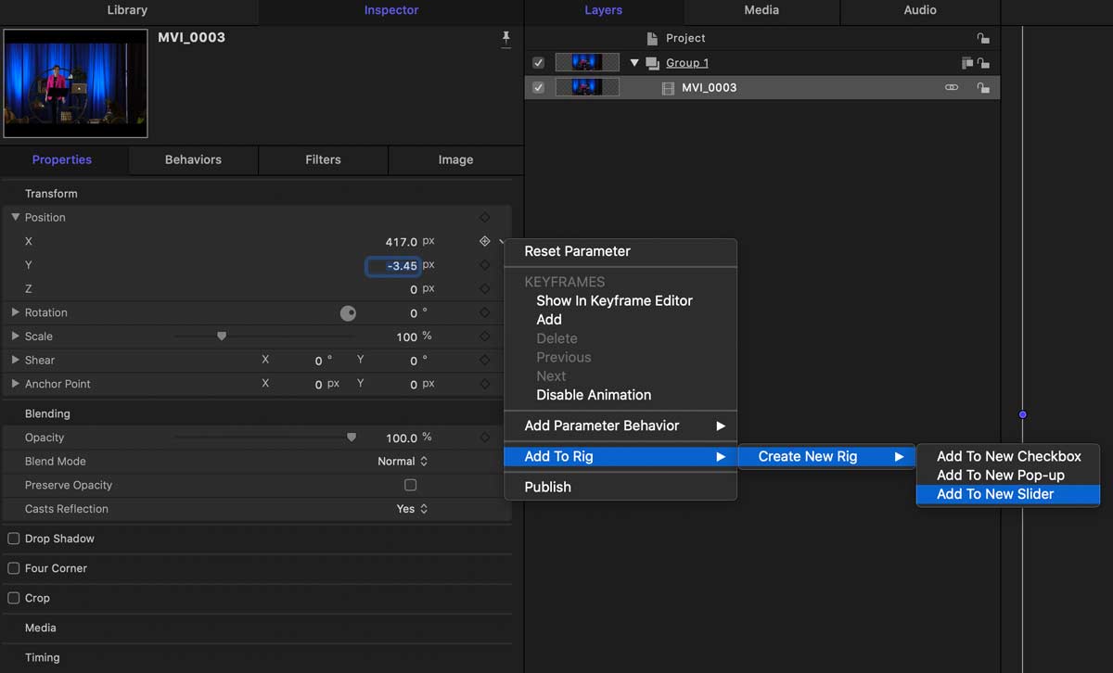Image resolution: width=1113 pixels, height=673 pixels.
Task: Click the Opacity slider handle
Action: coord(352,438)
